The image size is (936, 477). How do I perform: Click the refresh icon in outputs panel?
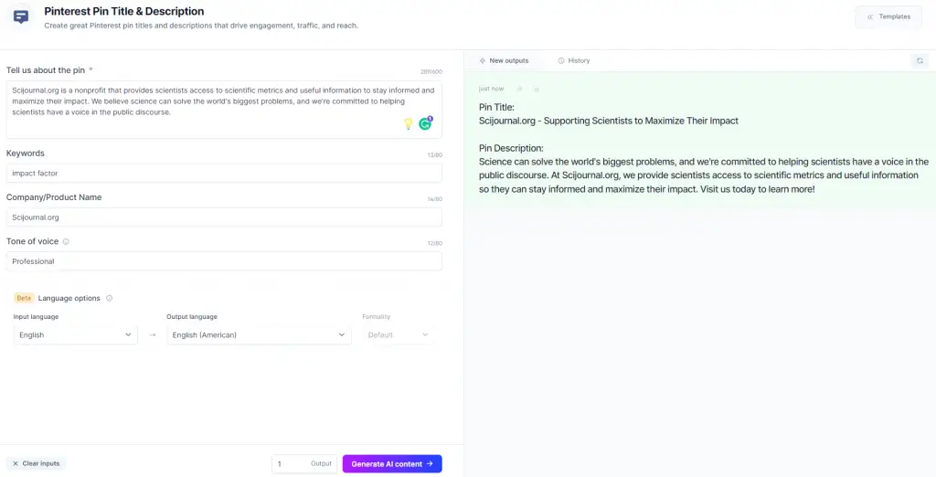pos(920,61)
